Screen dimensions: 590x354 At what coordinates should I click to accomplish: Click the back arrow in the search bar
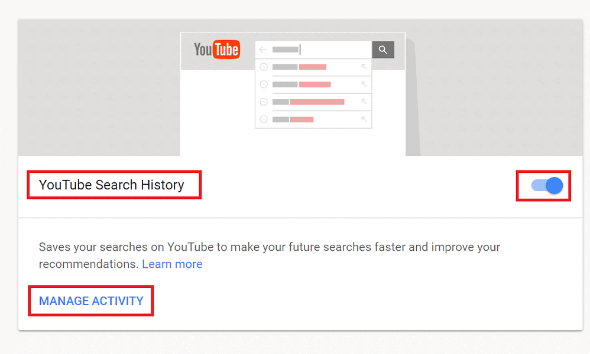[262, 50]
